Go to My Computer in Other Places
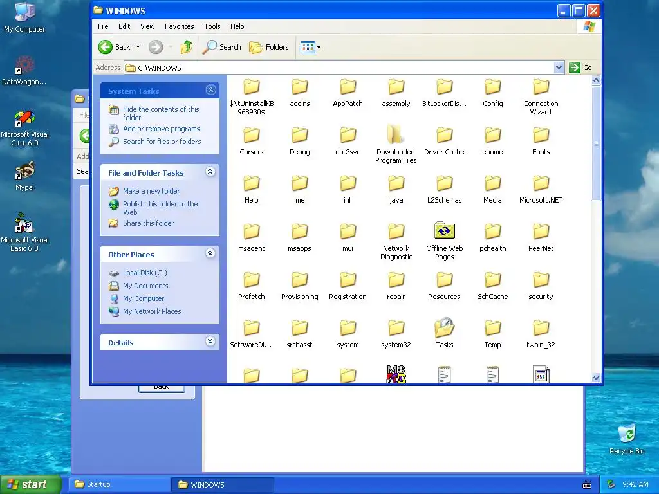 tap(144, 298)
